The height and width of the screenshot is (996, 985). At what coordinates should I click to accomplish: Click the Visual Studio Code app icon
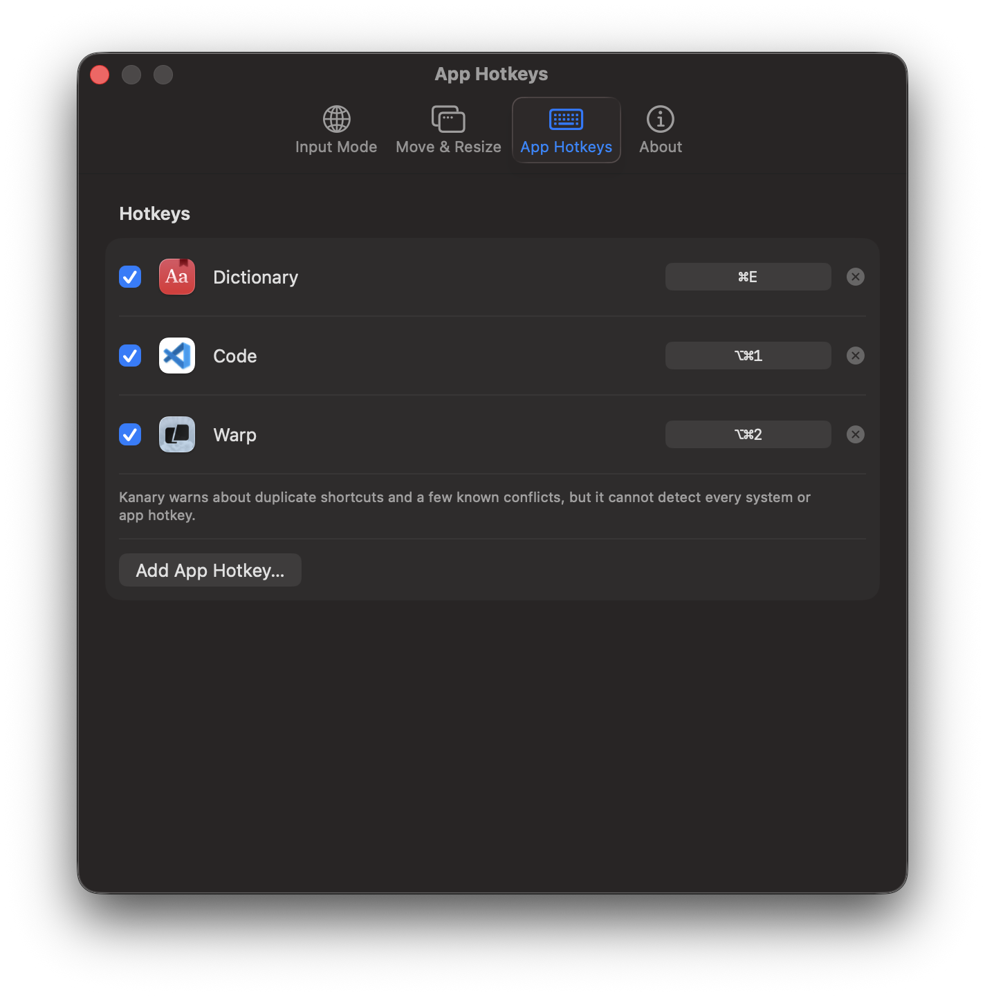(177, 356)
